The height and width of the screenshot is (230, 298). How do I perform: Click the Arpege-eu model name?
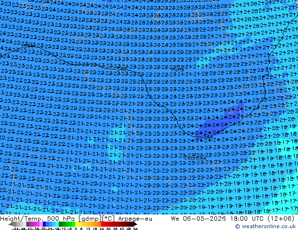135,219
